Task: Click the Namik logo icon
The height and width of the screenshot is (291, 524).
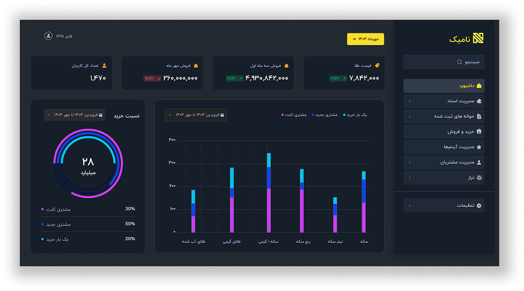Action: (478, 39)
